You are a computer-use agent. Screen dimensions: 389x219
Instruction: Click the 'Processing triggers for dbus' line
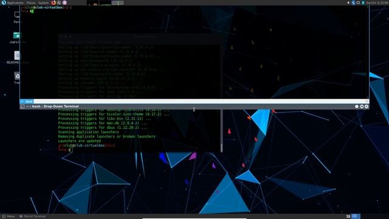tap(103, 128)
